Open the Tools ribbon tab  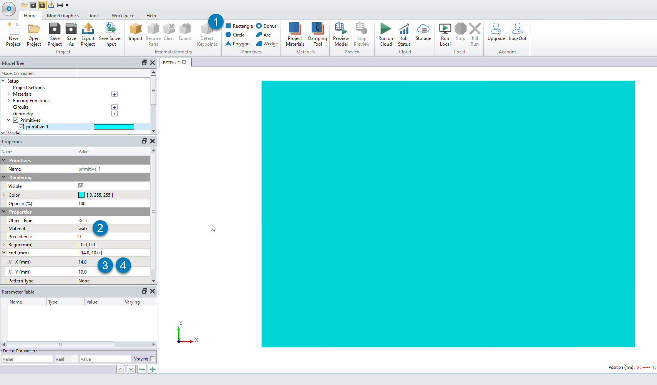pos(94,16)
